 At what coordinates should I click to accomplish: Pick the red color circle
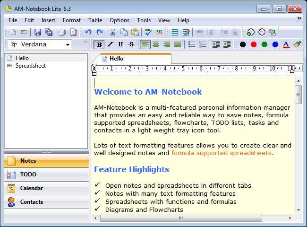pyautogui.click(x=254, y=44)
